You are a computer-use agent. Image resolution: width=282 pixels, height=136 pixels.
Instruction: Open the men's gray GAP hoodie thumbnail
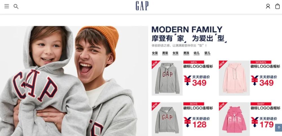(167, 78)
